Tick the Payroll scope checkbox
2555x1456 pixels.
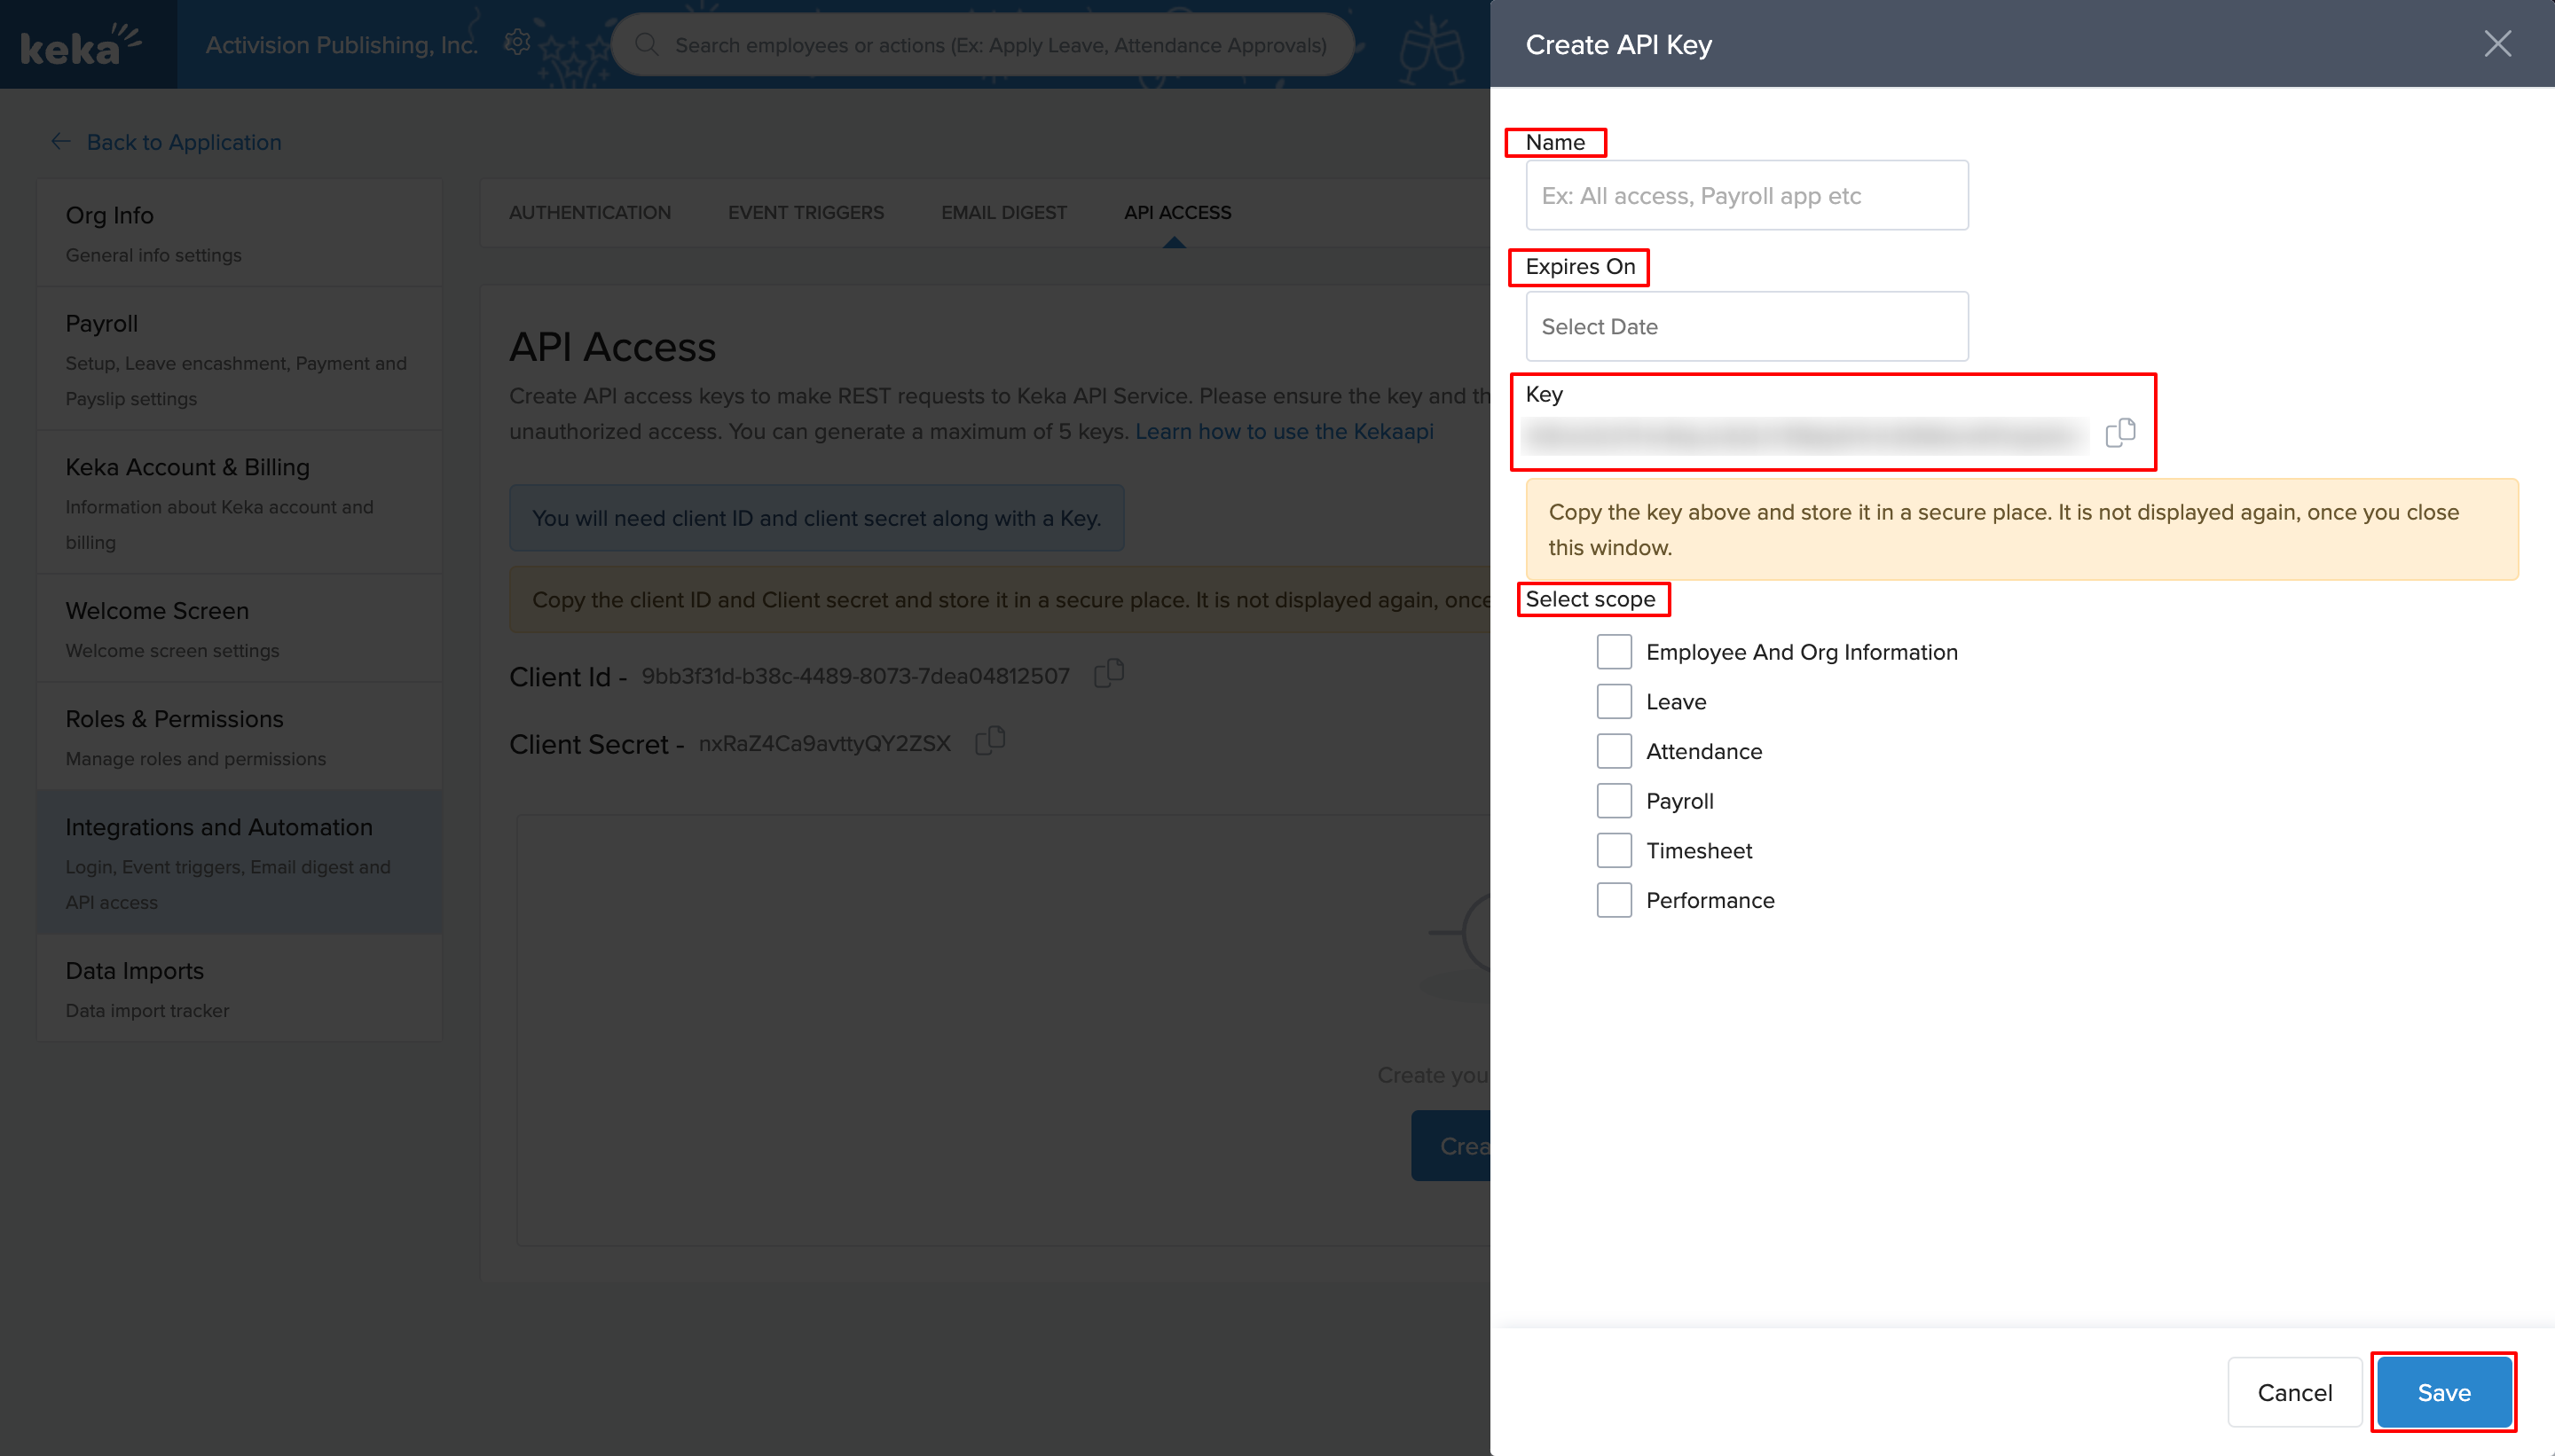pos(1614,801)
